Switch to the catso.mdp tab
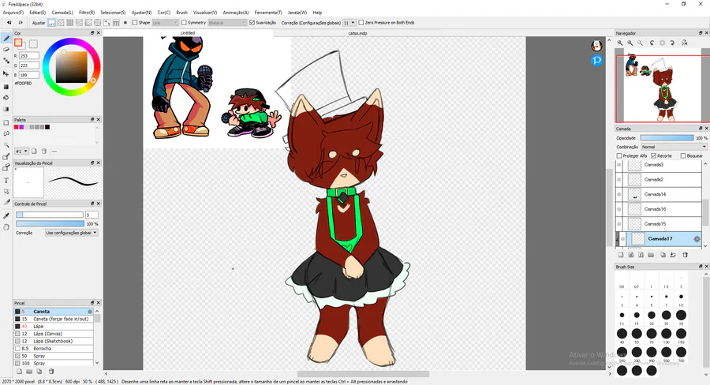Viewport: 710px width, 385px height. 357,33
